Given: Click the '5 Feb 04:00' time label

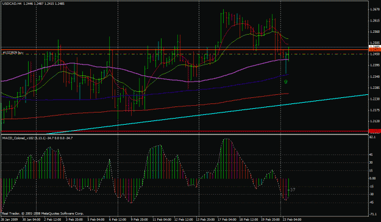Looking at the screenshot, I should 96,220.
